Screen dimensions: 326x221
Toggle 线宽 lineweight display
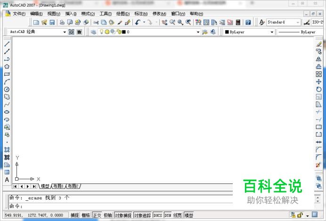tap(178, 215)
